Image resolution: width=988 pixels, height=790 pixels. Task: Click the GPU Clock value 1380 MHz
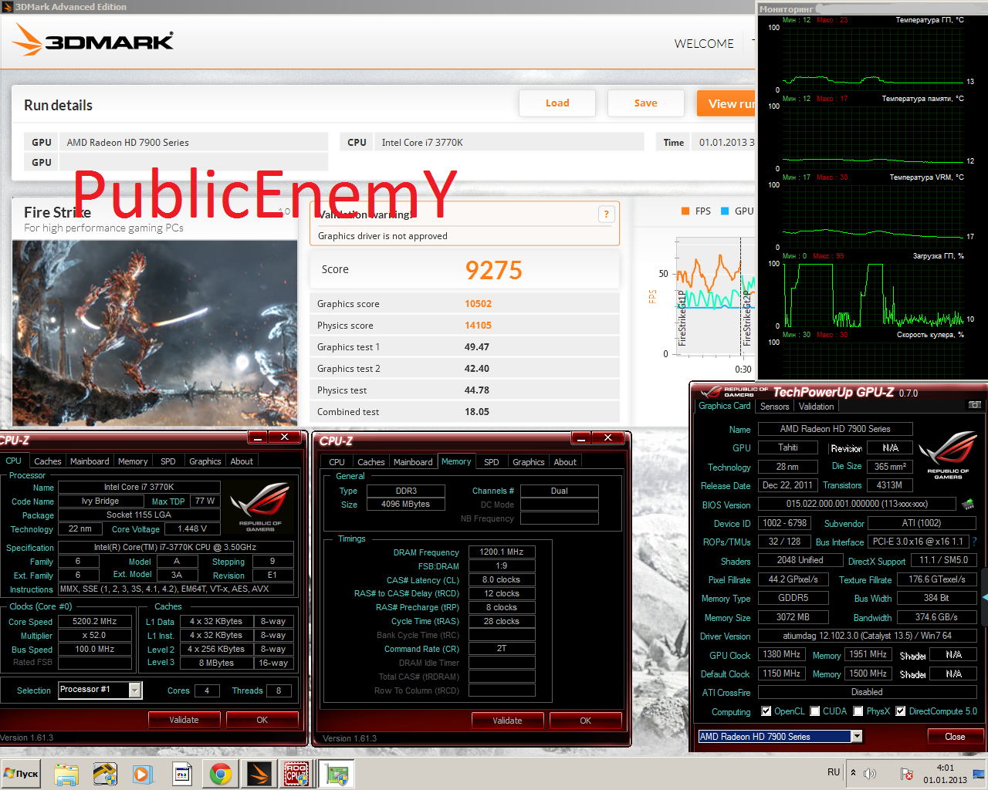(x=781, y=654)
